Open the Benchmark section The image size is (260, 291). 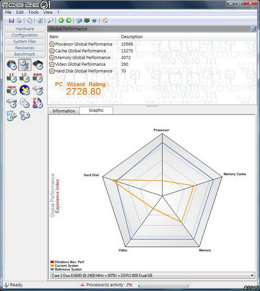[25, 54]
